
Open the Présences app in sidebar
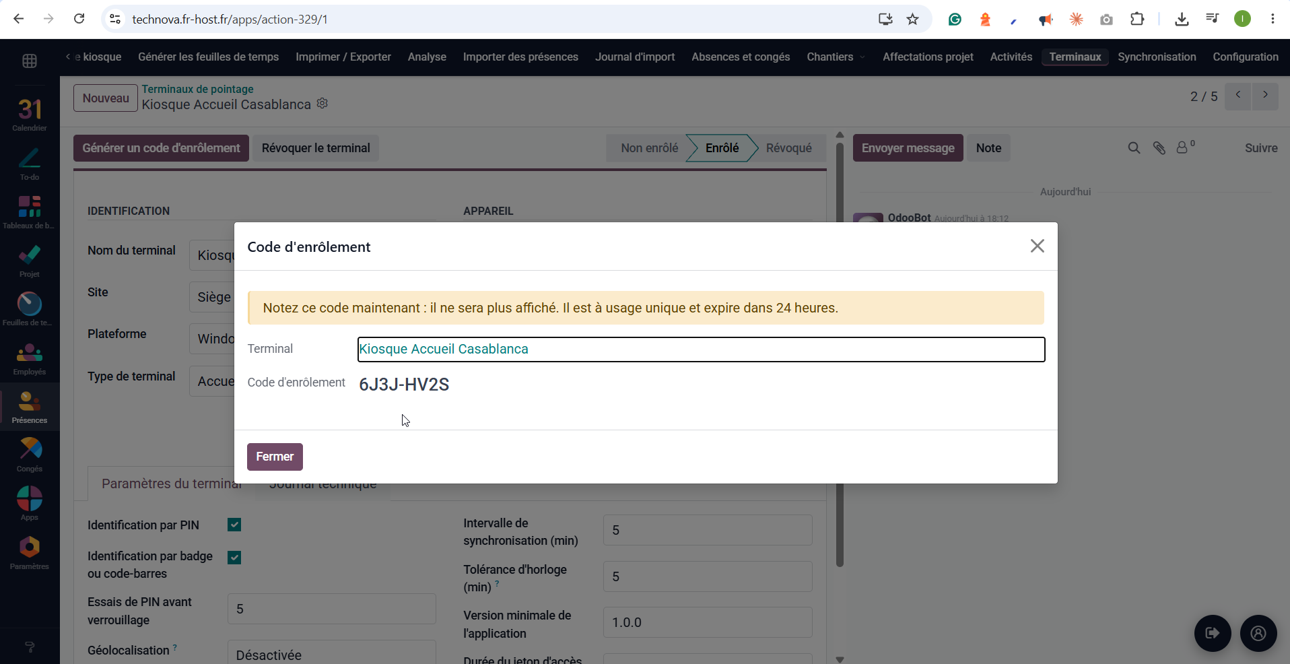click(x=30, y=407)
